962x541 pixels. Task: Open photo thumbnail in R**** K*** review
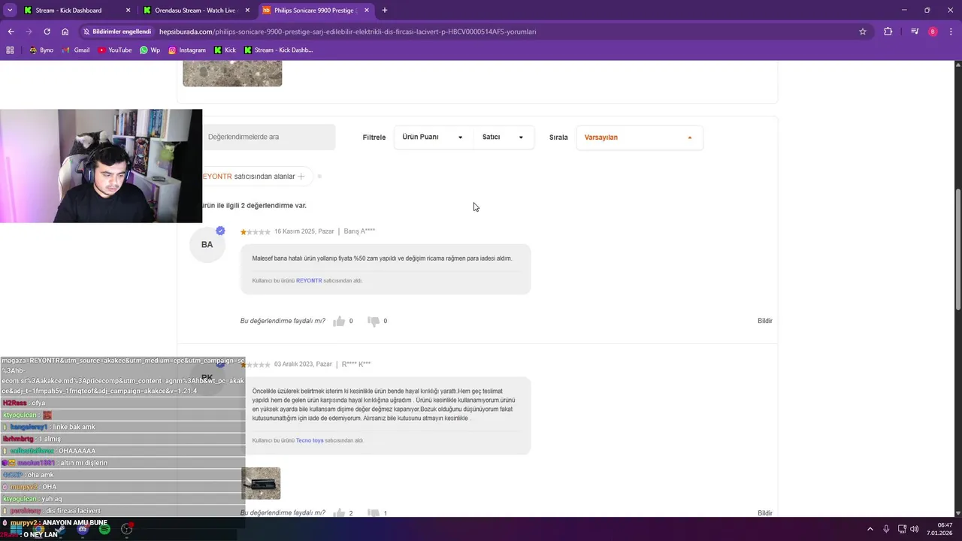261,483
